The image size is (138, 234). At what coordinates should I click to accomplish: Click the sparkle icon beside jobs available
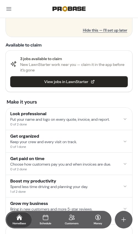tap(14, 64)
